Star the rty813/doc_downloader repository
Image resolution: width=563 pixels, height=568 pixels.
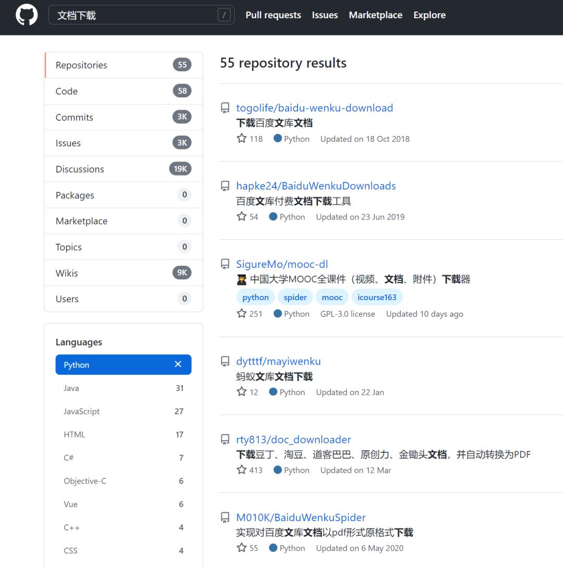[241, 470]
